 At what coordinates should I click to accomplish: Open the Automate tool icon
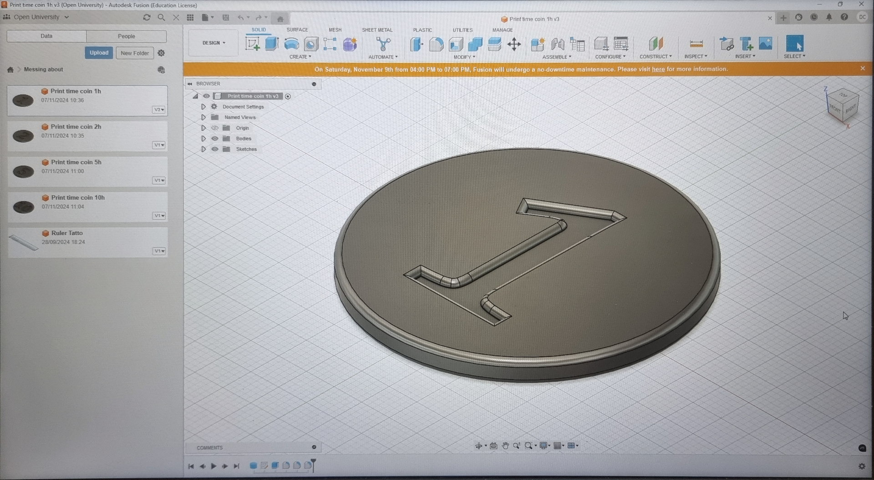click(383, 44)
